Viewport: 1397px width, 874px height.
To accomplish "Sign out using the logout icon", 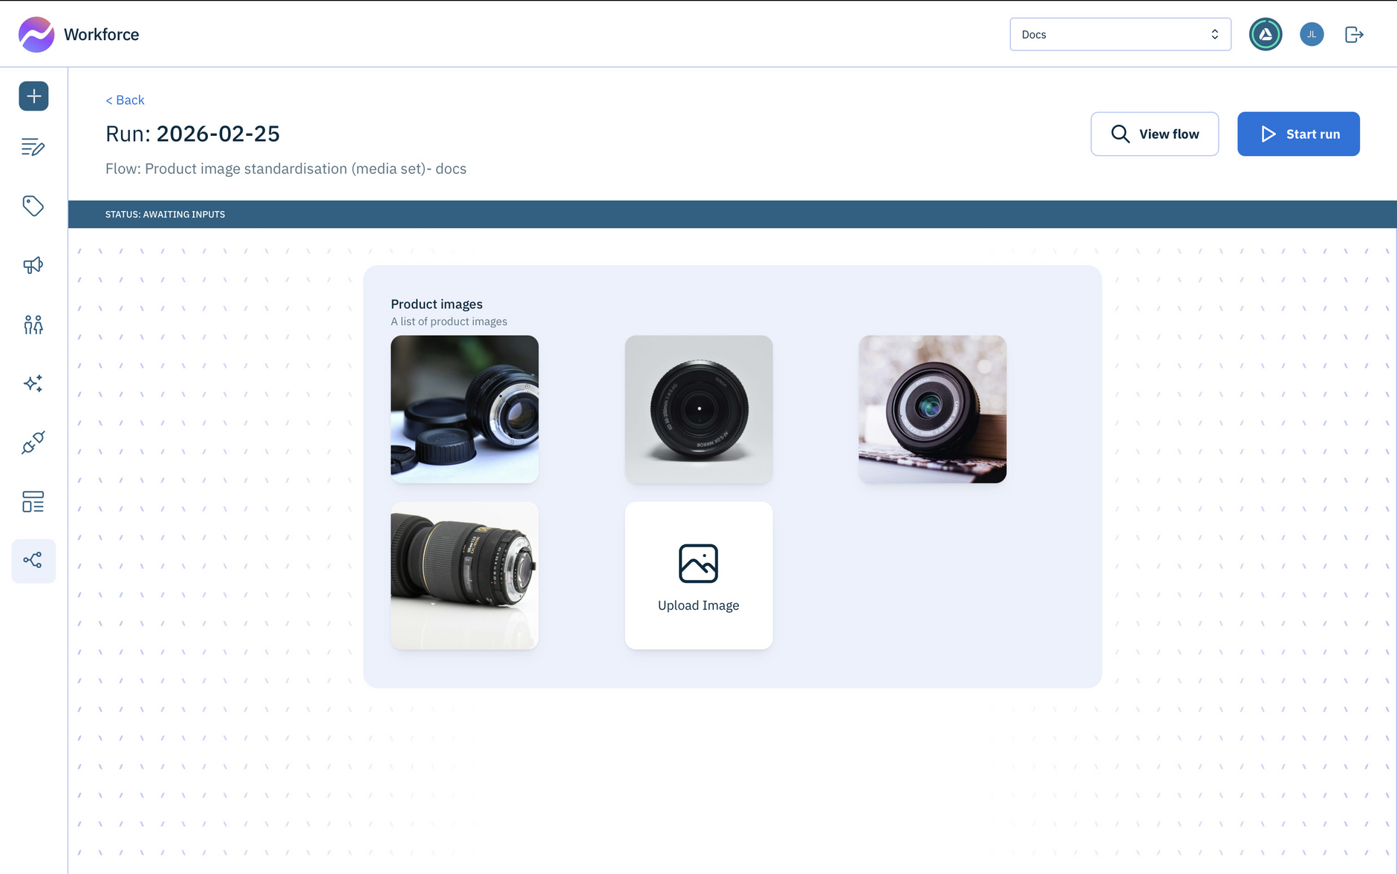I will coord(1354,34).
